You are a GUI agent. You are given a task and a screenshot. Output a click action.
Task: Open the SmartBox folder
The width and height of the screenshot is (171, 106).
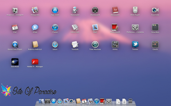(155, 27)
